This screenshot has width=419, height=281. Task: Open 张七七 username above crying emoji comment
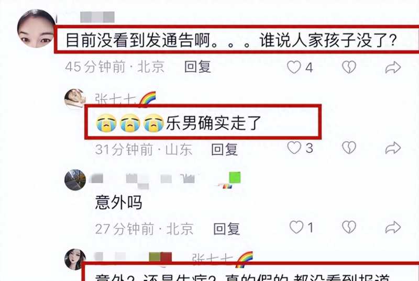116,99
